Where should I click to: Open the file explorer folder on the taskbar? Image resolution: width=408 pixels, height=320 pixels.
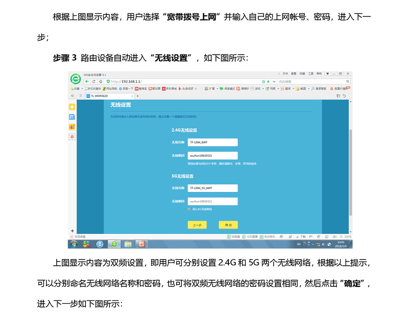pyautogui.click(x=128, y=244)
